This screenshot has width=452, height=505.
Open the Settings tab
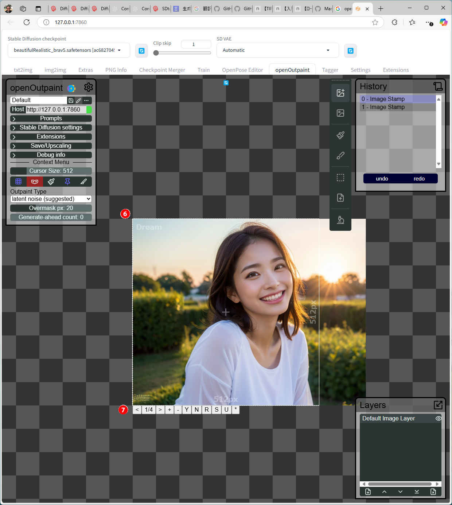pos(360,70)
